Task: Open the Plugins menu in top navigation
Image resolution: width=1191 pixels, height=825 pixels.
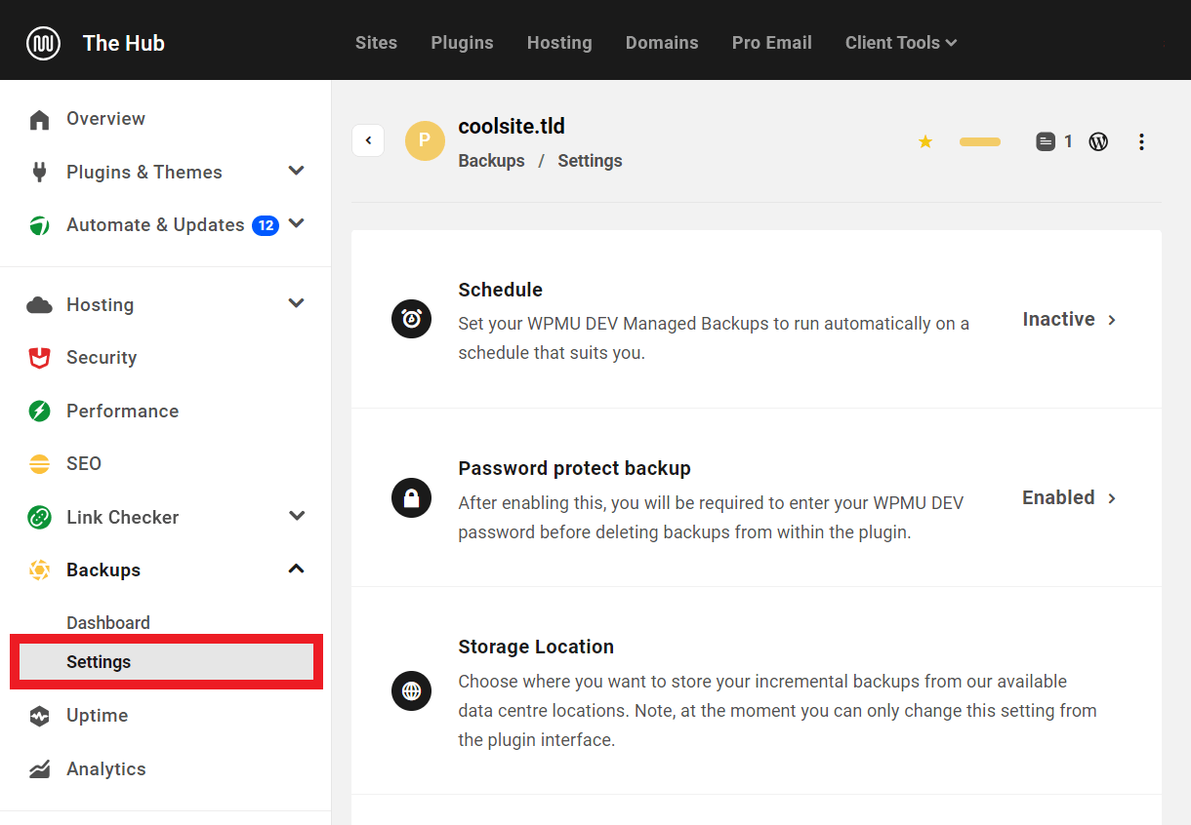Action: (x=462, y=42)
